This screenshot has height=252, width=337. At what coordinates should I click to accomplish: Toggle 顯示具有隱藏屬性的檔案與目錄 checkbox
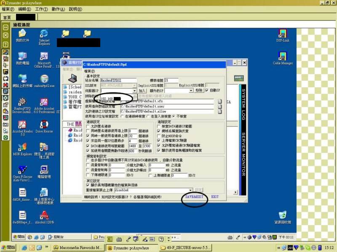88,185
